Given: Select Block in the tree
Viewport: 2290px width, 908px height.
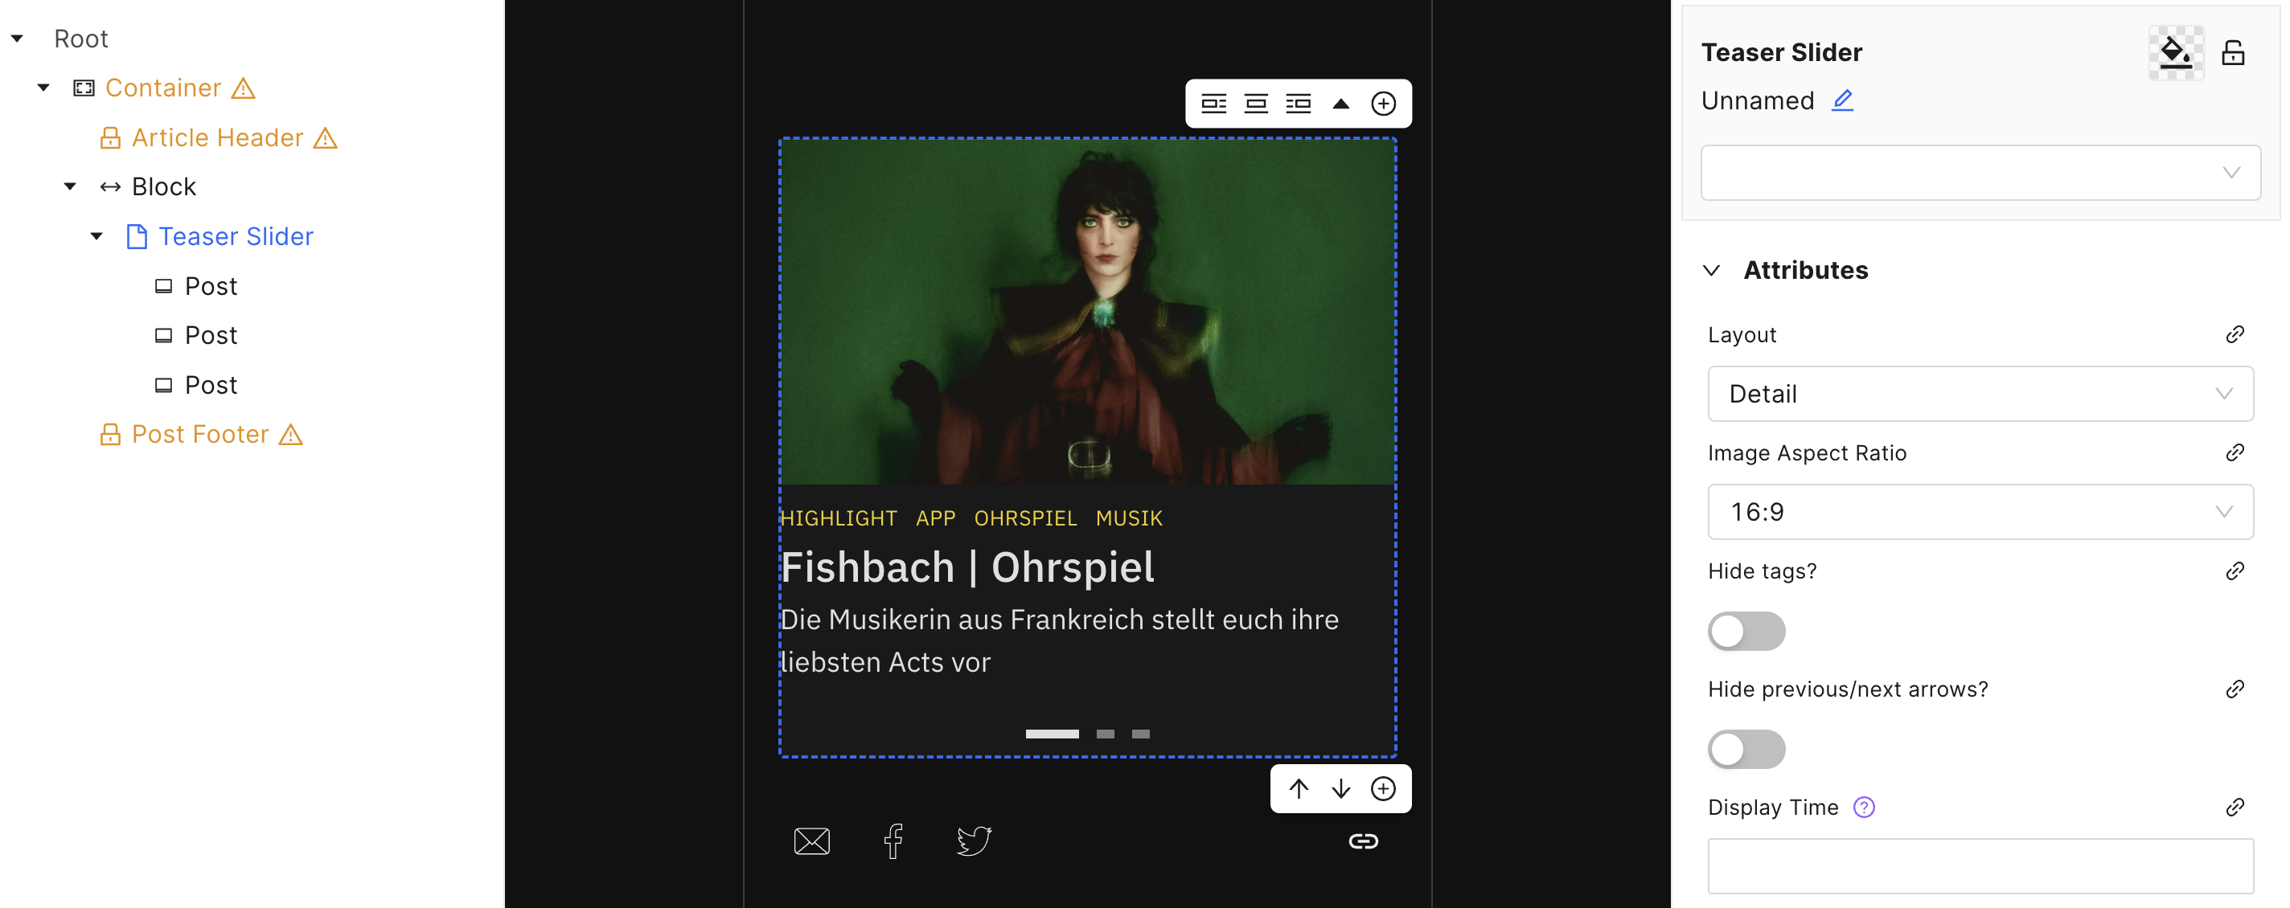Looking at the screenshot, I should pyautogui.click(x=163, y=186).
